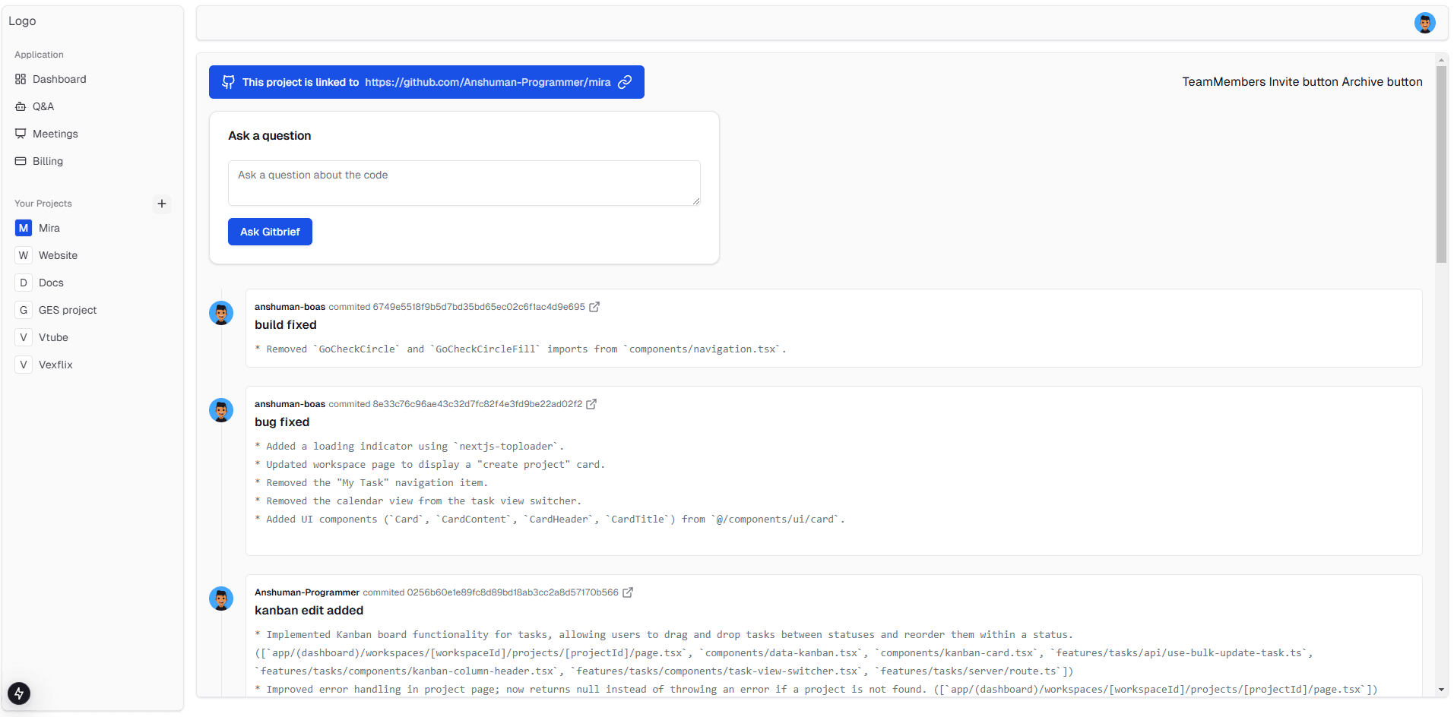Click the 'Your Projects' section label
The width and height of the screenshot is (1454, 717).
[x=43, y=204]
